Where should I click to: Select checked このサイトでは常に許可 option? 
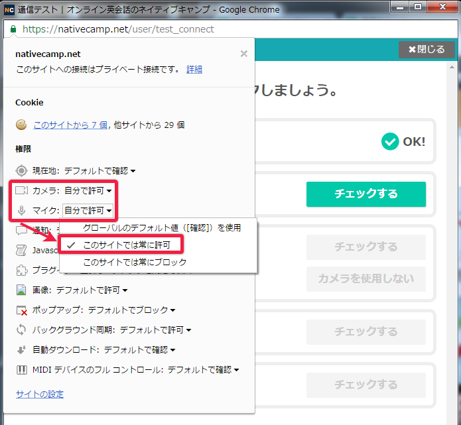[126, 245]
